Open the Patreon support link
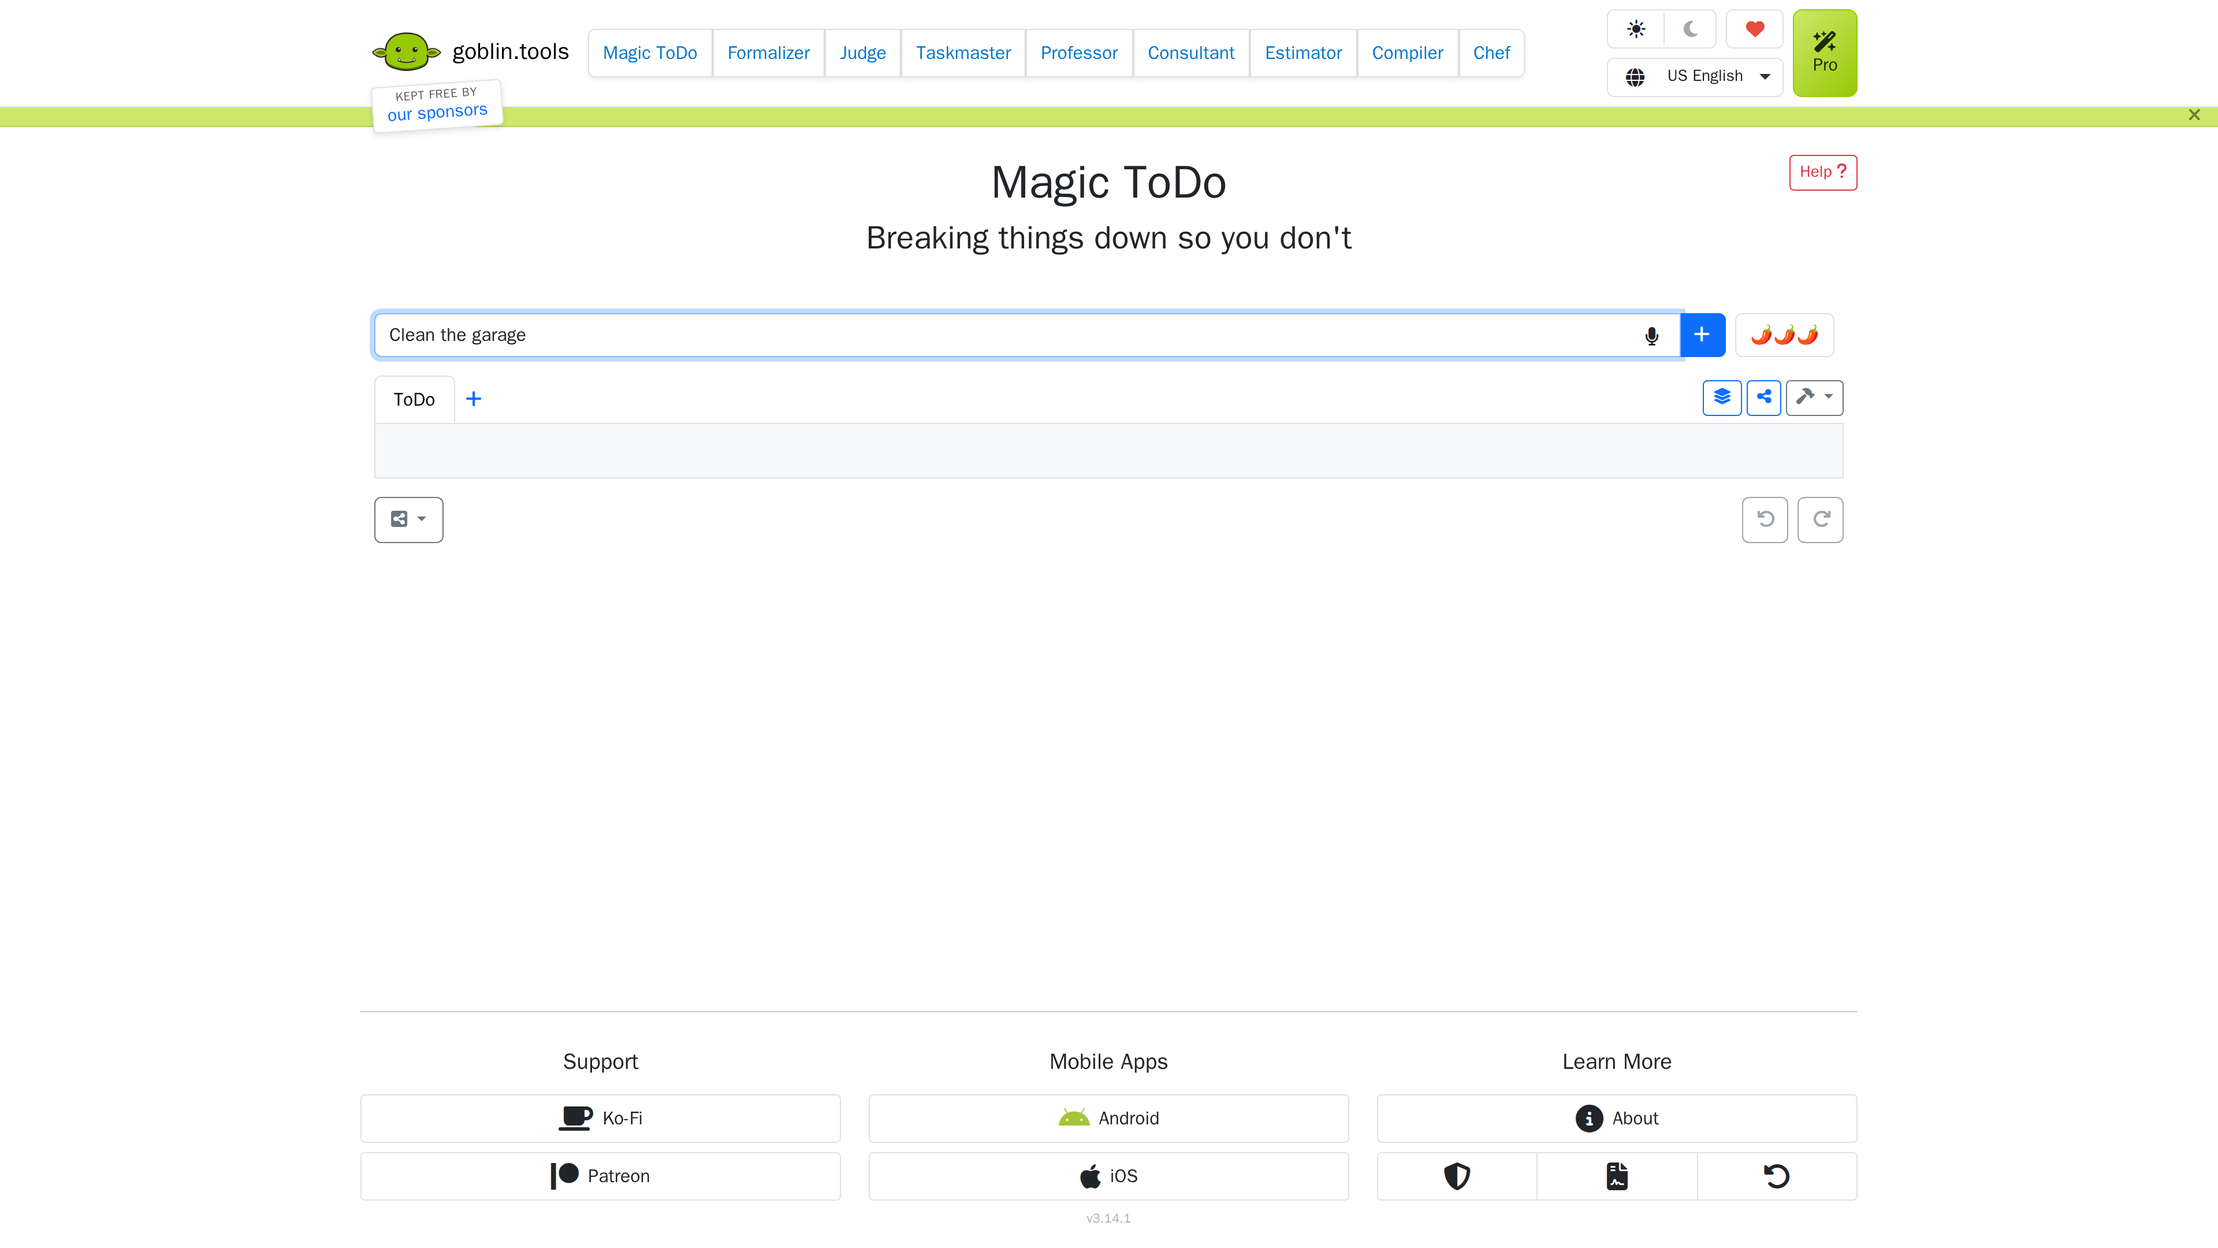This screenshot has height=1248, width=2218. (x=600, y=1176)
